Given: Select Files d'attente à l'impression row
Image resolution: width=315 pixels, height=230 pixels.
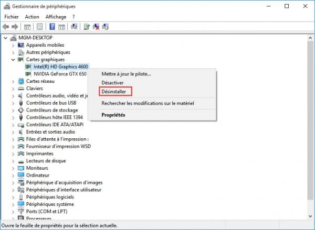Looking at the screenshot, I should click(57, 139).
